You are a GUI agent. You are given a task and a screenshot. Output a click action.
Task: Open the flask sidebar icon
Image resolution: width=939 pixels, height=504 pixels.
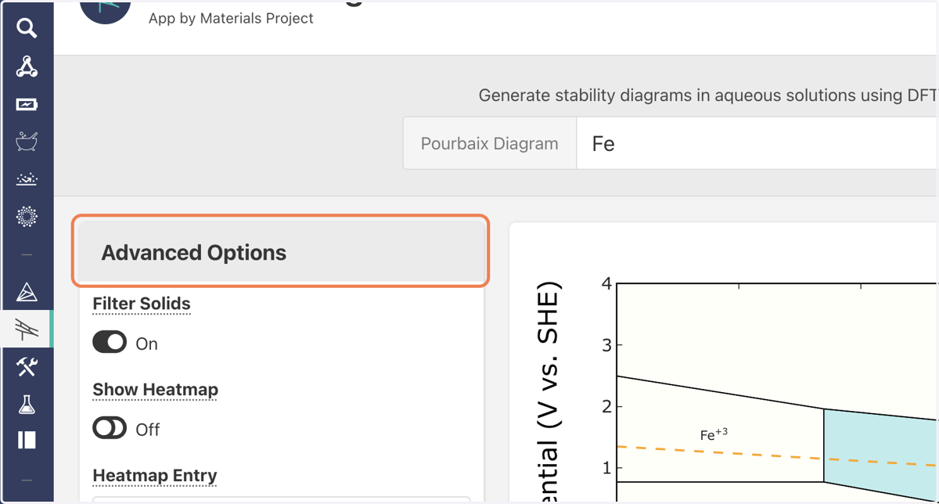(x=27, y=405)
